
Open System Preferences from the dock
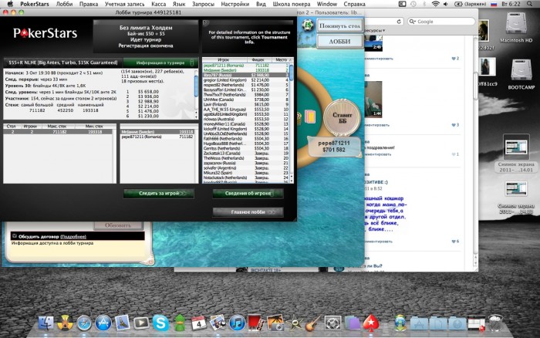(x=332, y=322)
